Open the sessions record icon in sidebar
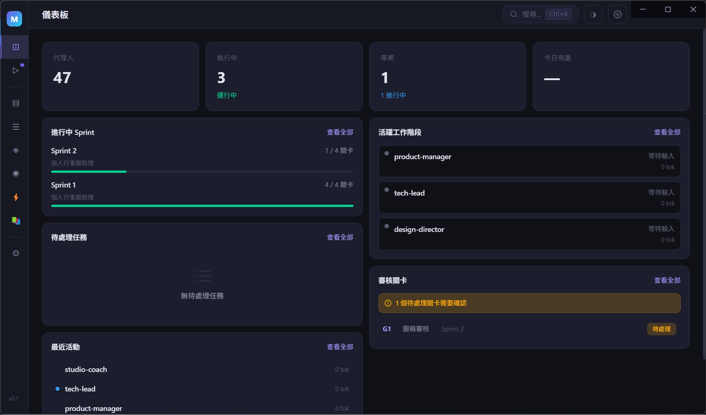Image resolution: width=706 pixels, height=415 pixels. click(16, 173)
